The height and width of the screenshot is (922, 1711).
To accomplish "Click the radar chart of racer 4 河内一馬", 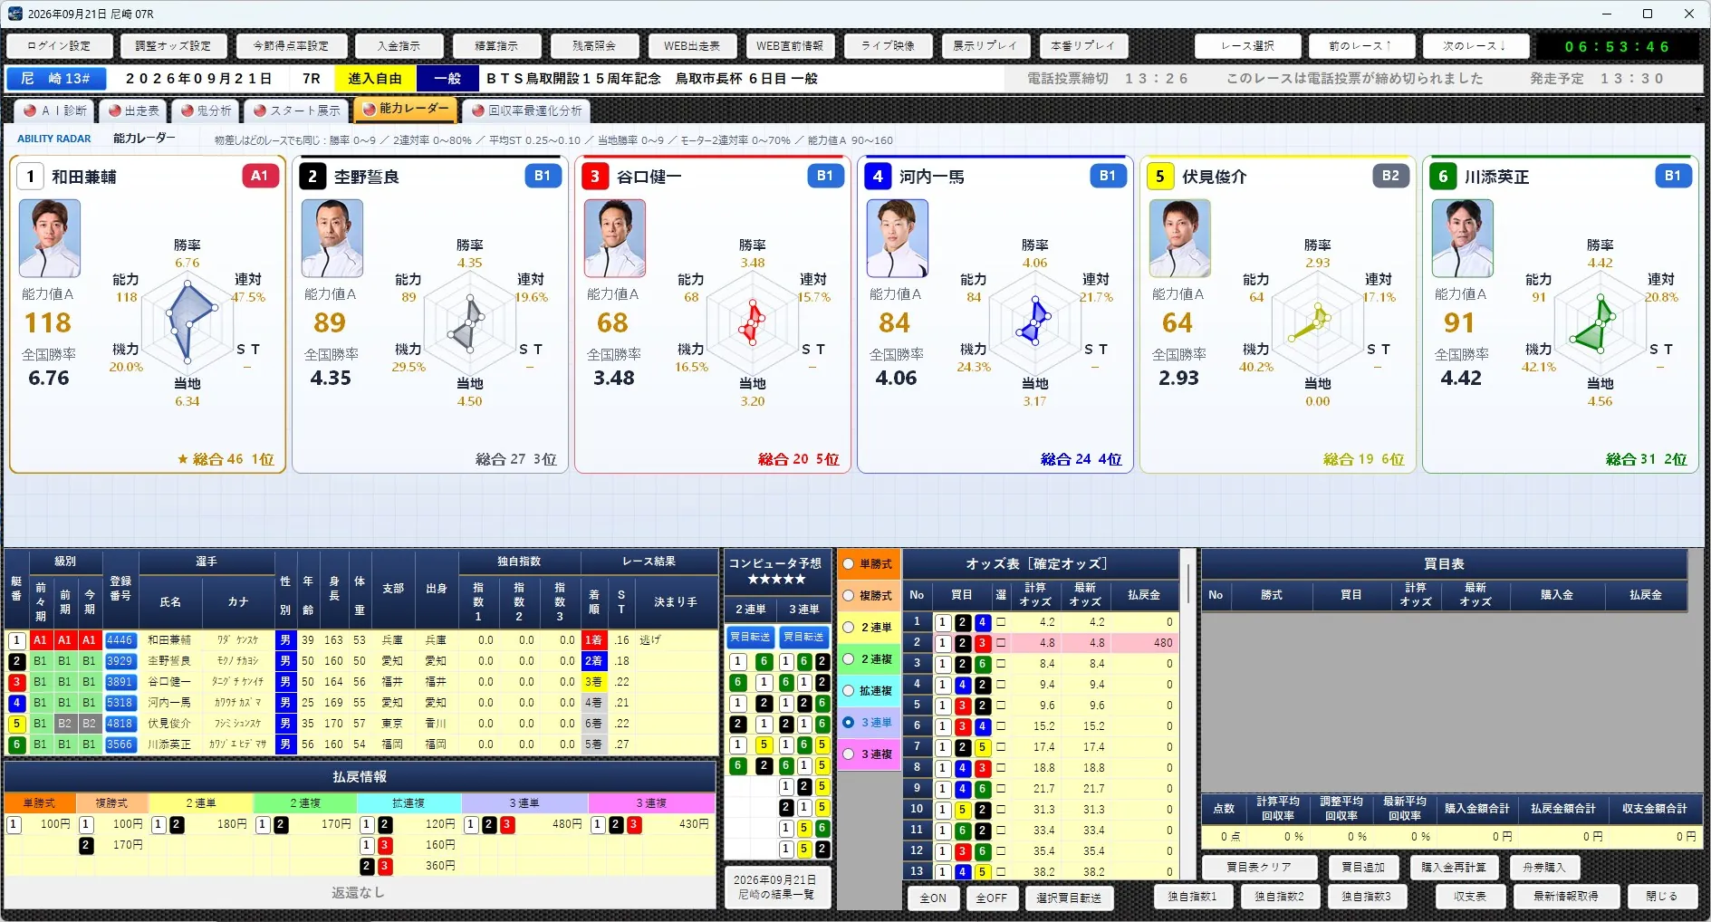I will [1034, 322].
